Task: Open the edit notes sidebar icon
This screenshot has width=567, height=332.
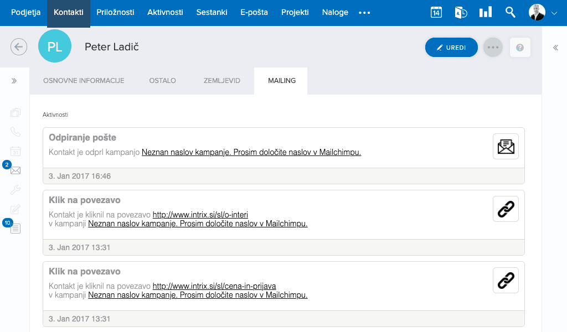Action: coord(15,209)
